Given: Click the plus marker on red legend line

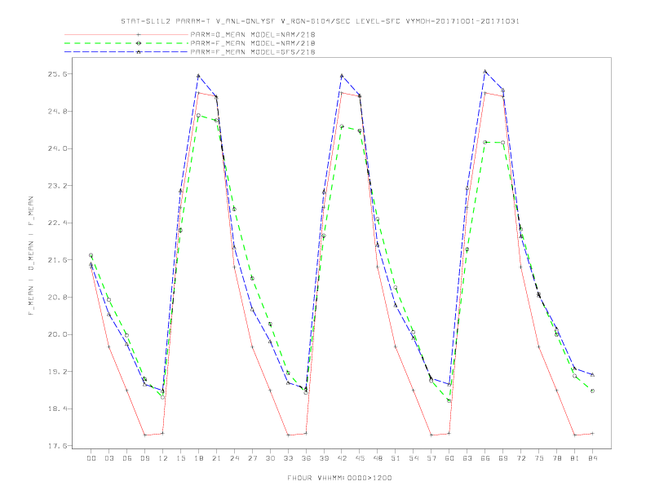Looking at the screenshot, I should (139, 34).
